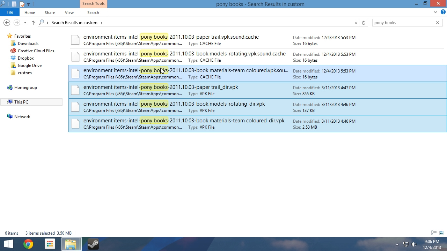Screen dimensions: 447x251
Task: Open Downloads in Favorites
Action: (x=28, y=44)
